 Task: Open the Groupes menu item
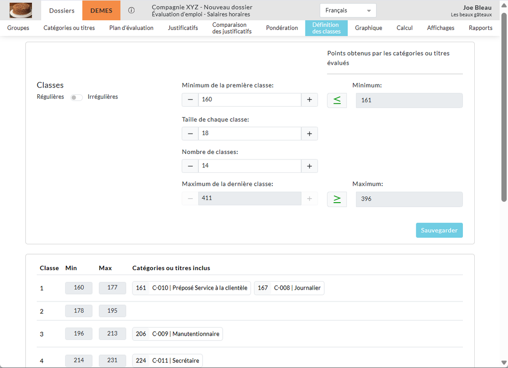[18, 28]
